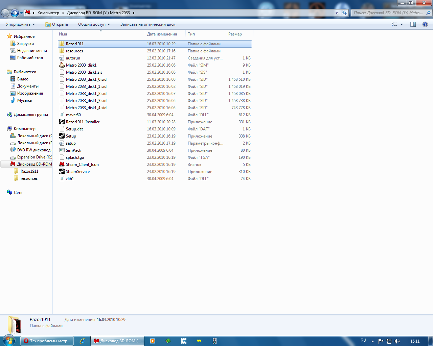Select the Metro 2033_disk1_2.sid file

[x=86, y=94]
